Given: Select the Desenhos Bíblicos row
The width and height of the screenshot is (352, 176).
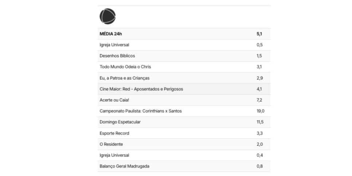Looking at the screenshot, I should pos(184,56).
